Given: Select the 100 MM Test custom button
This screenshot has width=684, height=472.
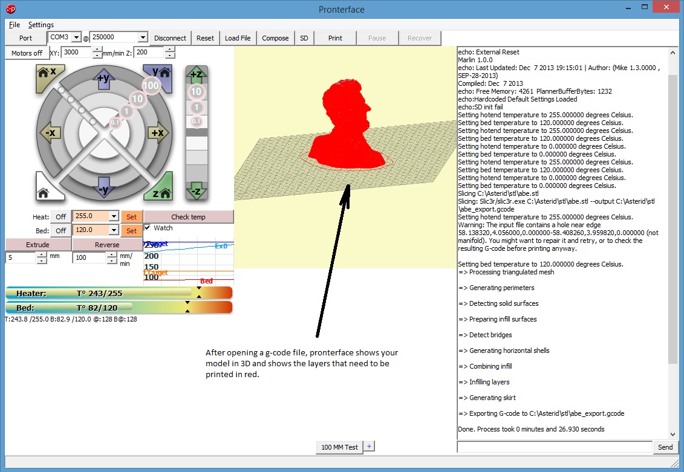Looking at the screenshot, I should click(339, 447).
